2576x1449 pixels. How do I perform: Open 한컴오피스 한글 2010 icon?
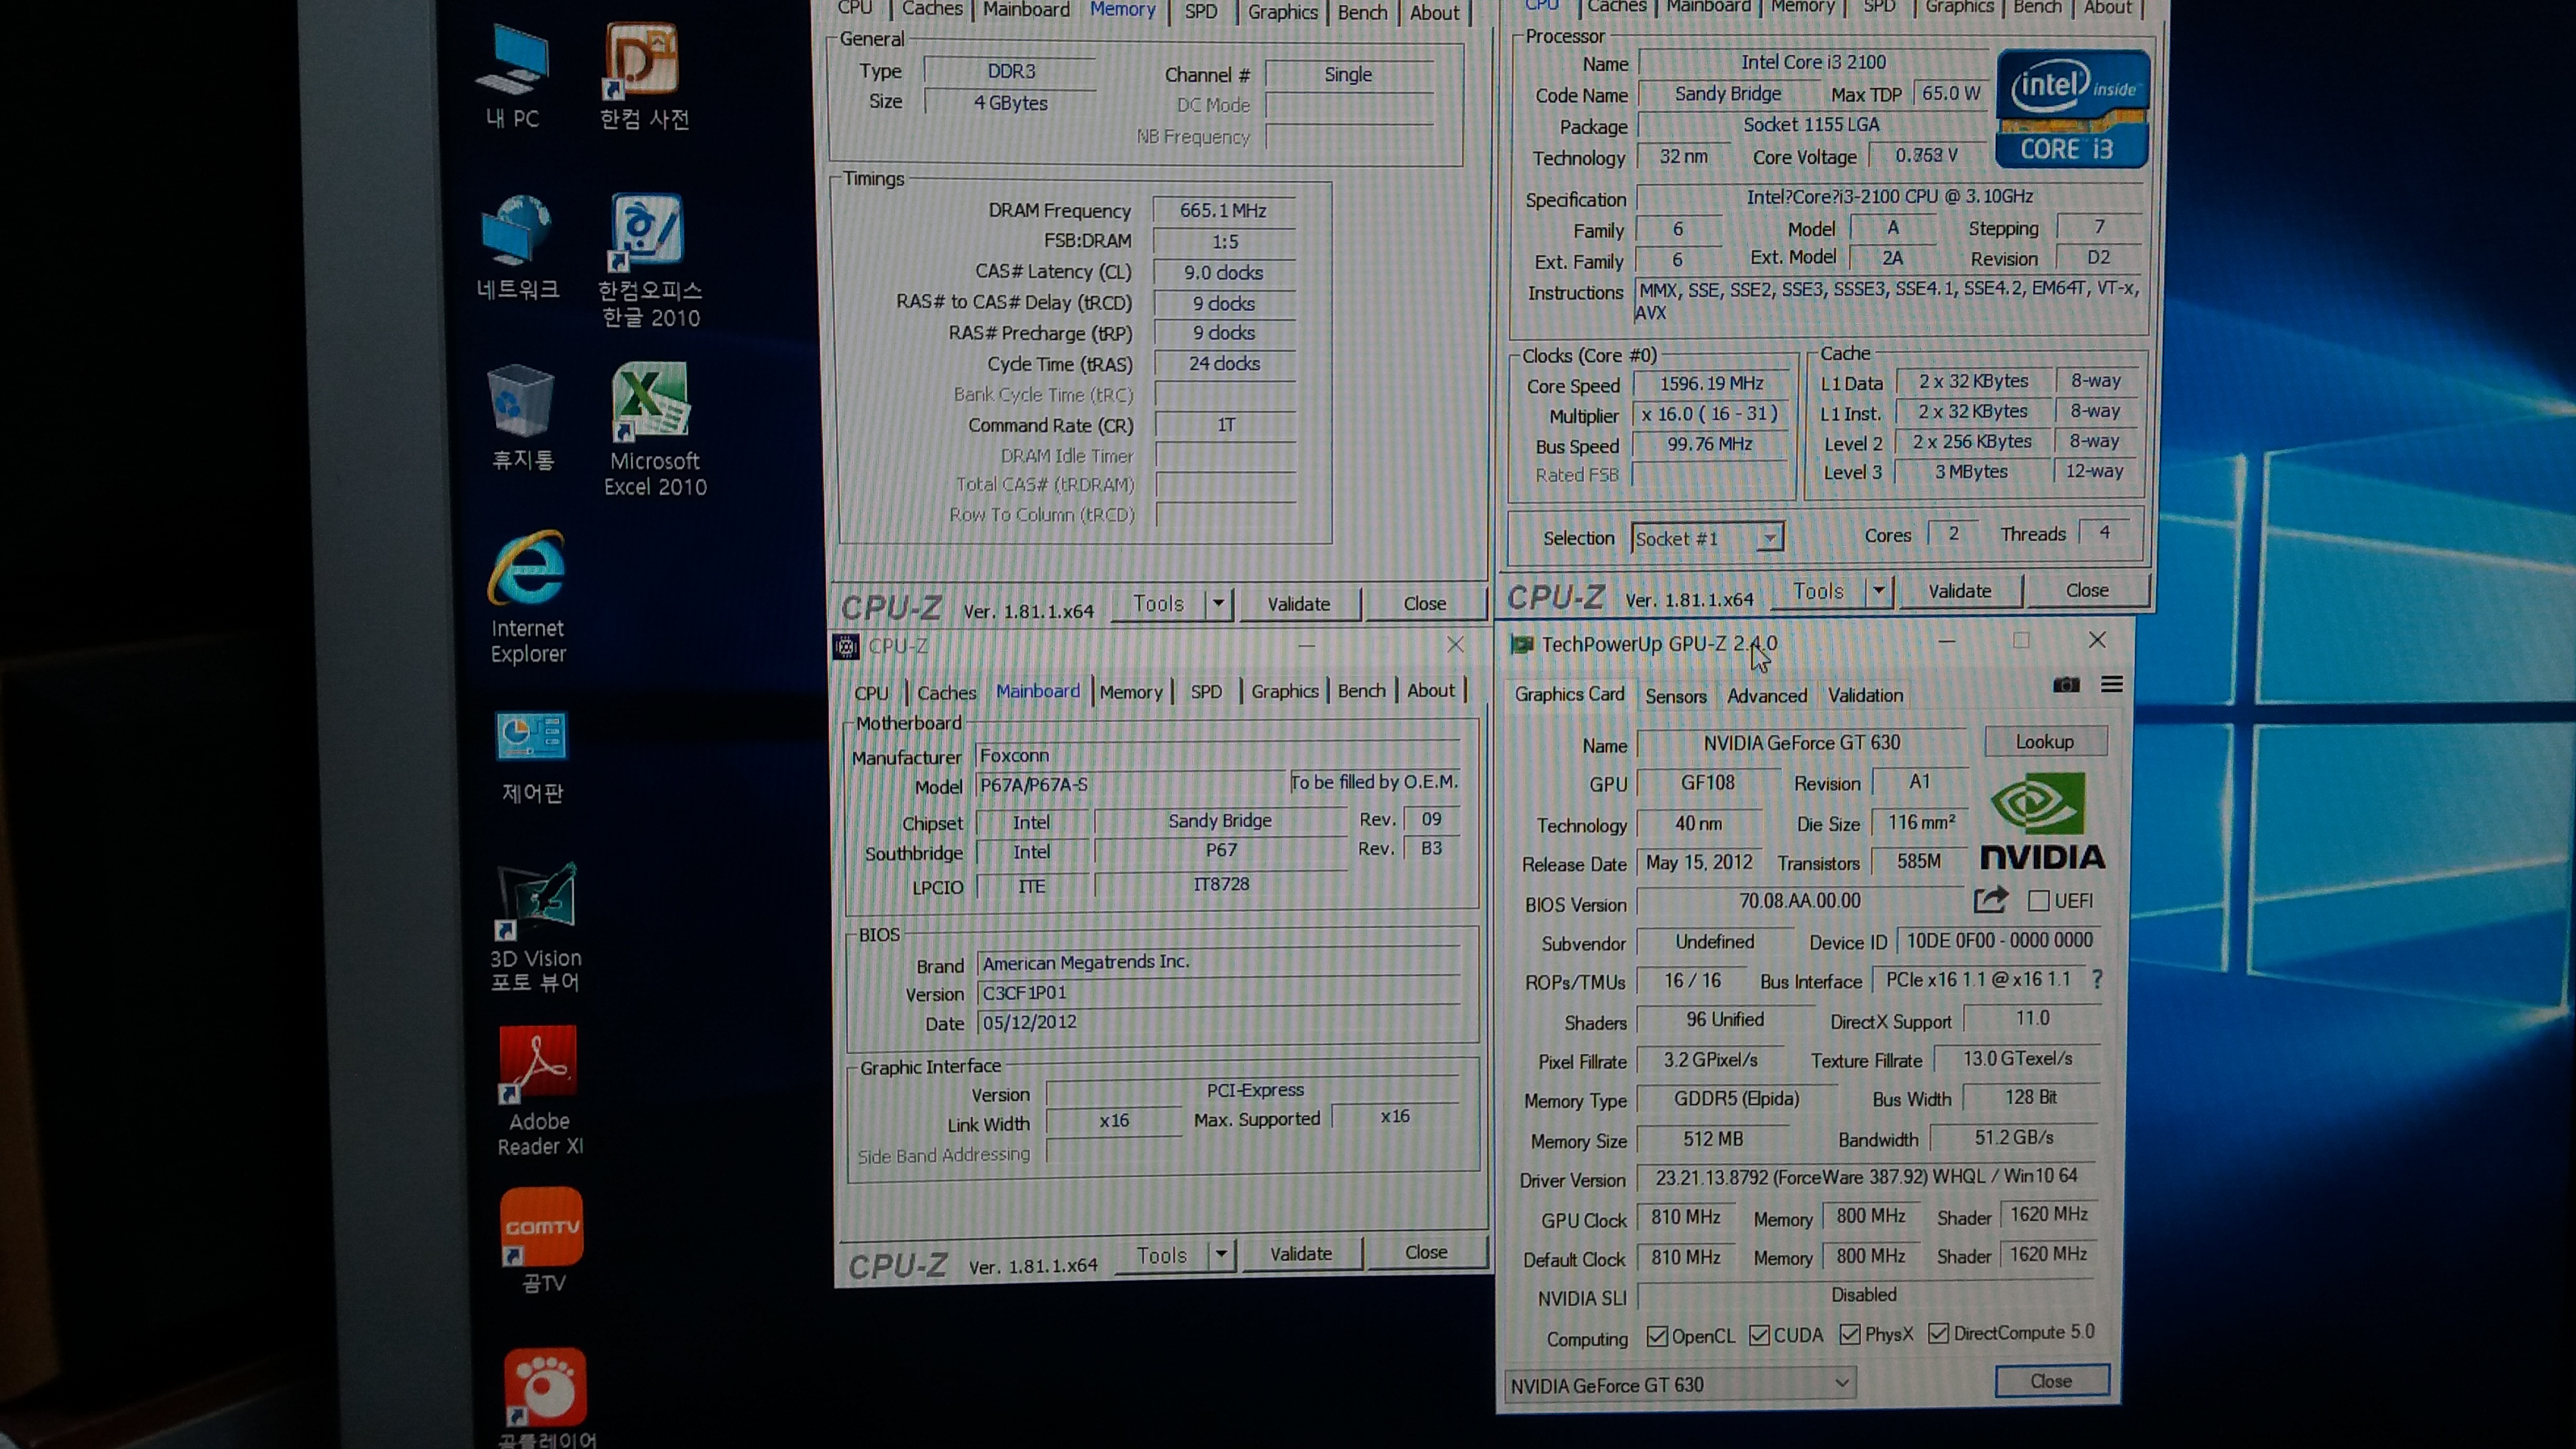coord(650,261)
